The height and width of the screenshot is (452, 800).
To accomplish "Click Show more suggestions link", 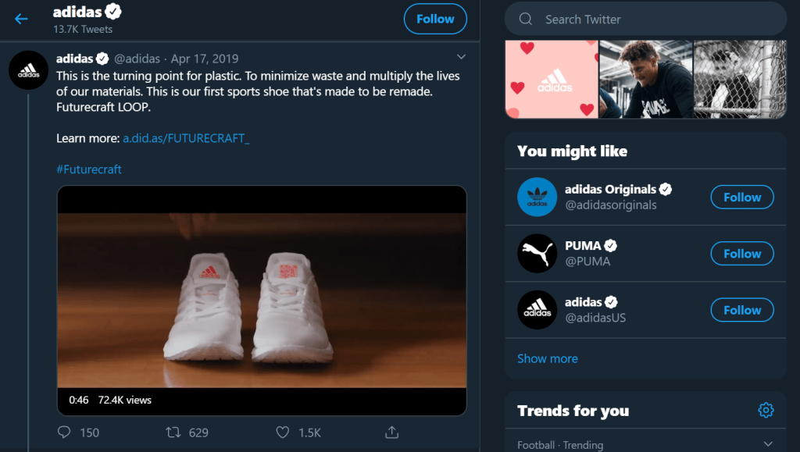I will pyautogui.click(x=548, y=359).
